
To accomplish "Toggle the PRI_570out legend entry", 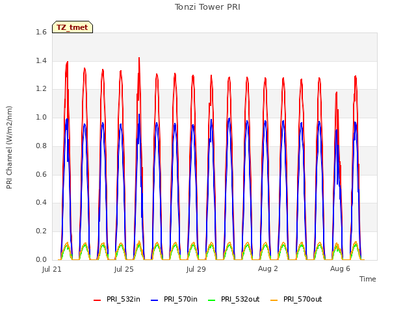I will point(296,299).
